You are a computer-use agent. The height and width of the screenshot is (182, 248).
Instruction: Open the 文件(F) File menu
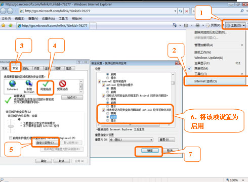pos(6,19)
